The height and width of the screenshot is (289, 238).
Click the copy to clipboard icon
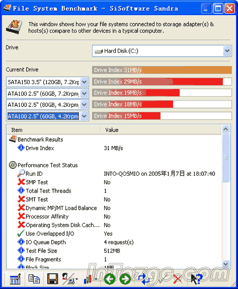[x=34, y=278]
